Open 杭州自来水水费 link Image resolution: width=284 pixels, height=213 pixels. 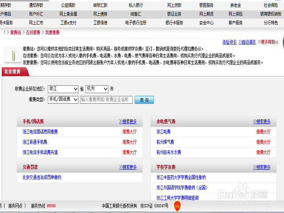click(169, 152)
